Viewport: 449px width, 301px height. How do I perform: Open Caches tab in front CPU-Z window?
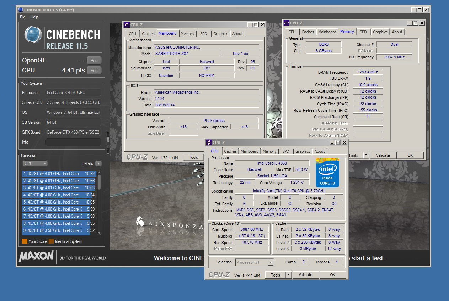[230, 151]
